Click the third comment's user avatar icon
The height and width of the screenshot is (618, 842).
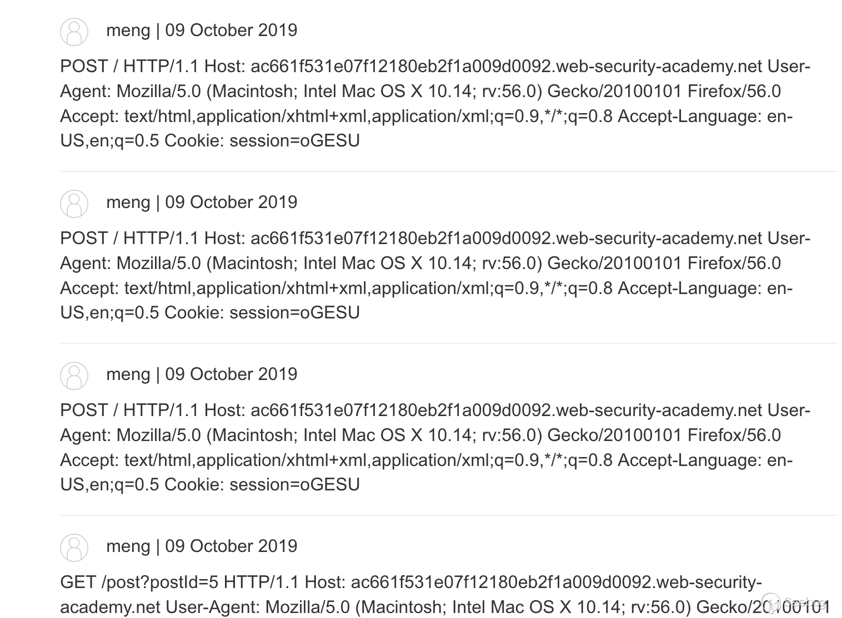tap(74, 376)
